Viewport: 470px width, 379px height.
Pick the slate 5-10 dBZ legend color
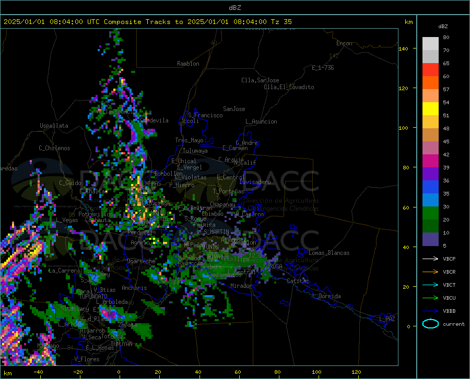(x=430, y=239)
